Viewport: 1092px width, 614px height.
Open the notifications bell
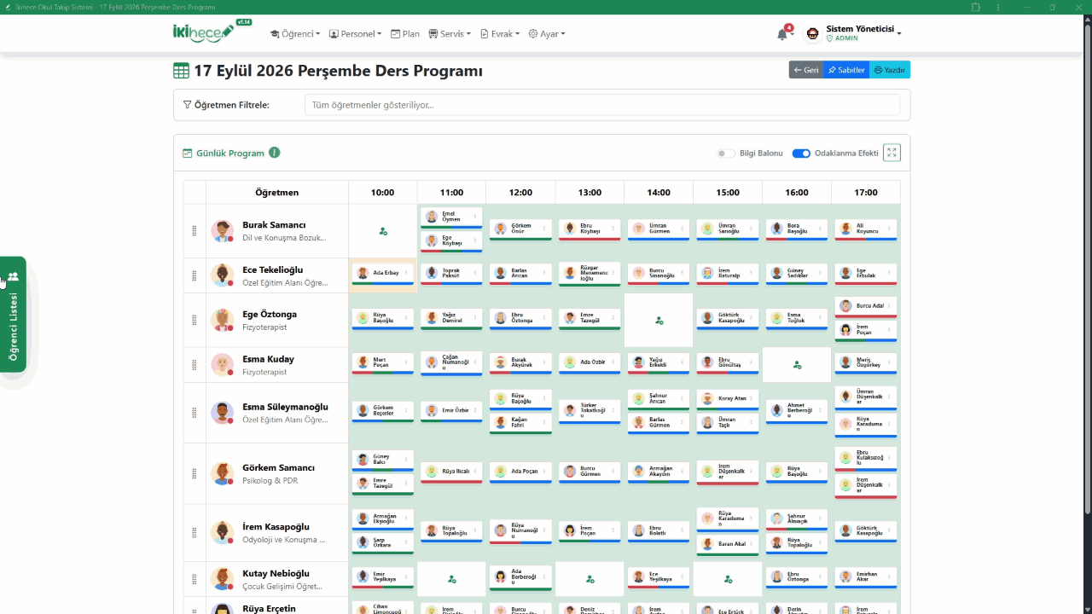click(x=782, y=34)
